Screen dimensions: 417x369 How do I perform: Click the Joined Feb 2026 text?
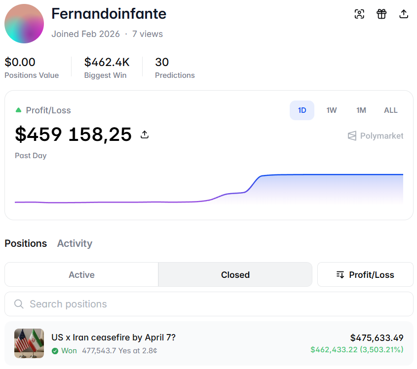click(x=86, y=34)
